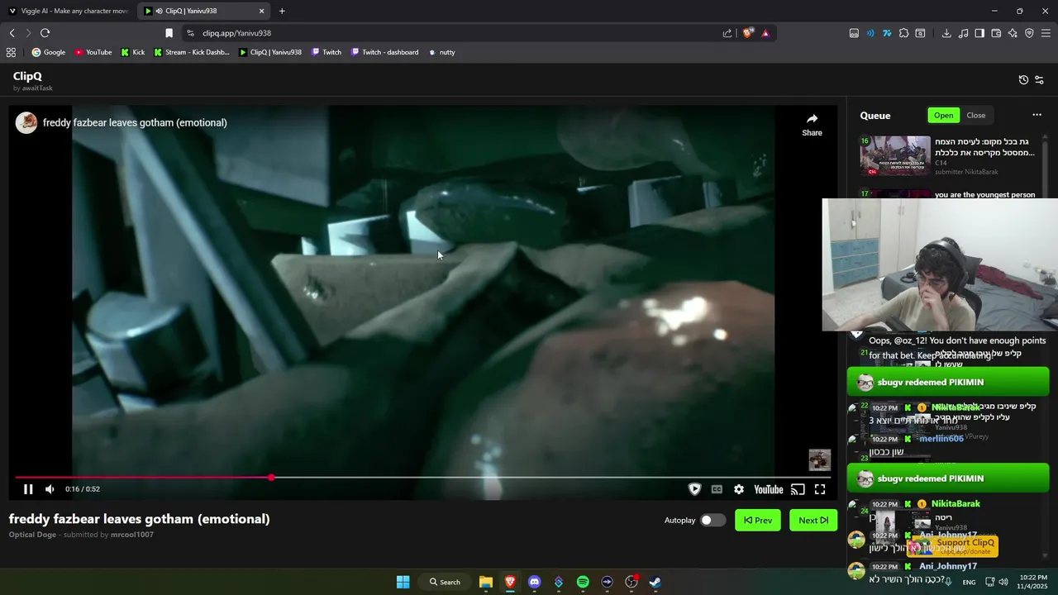Toggle the browser sidebar panel icon

click(979, 33)
